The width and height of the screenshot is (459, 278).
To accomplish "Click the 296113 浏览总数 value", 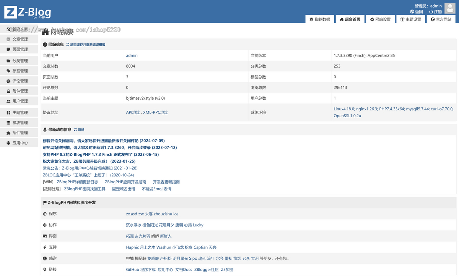I will (340, 87).
